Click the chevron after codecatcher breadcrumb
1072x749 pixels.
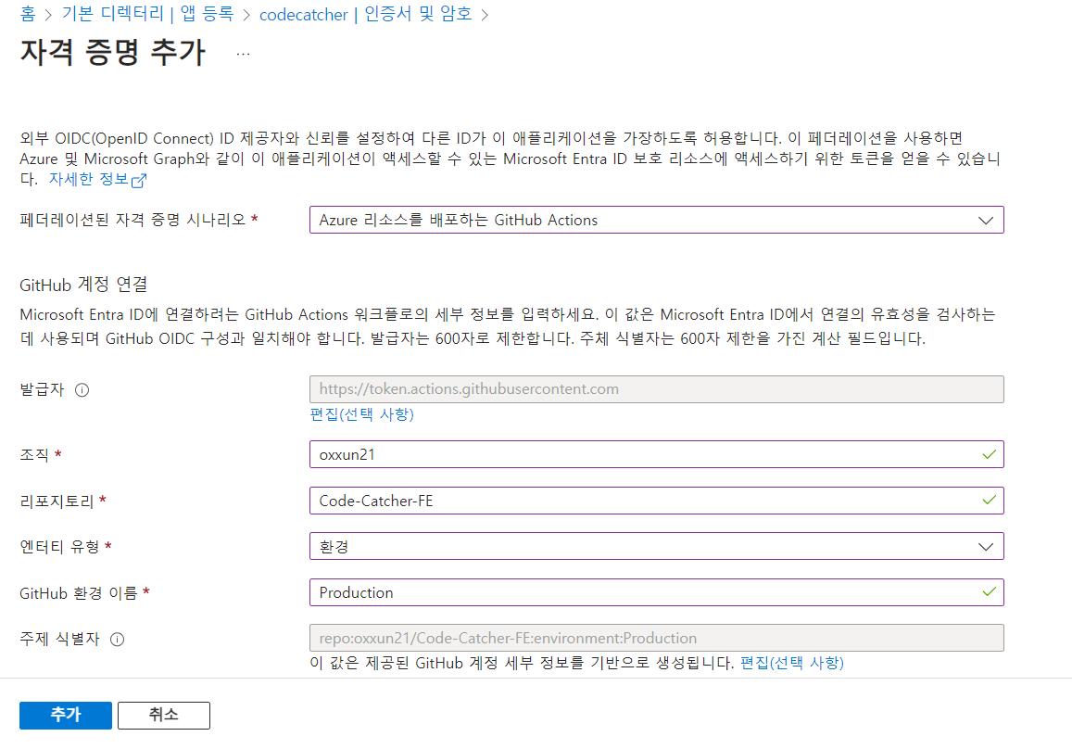485,15
